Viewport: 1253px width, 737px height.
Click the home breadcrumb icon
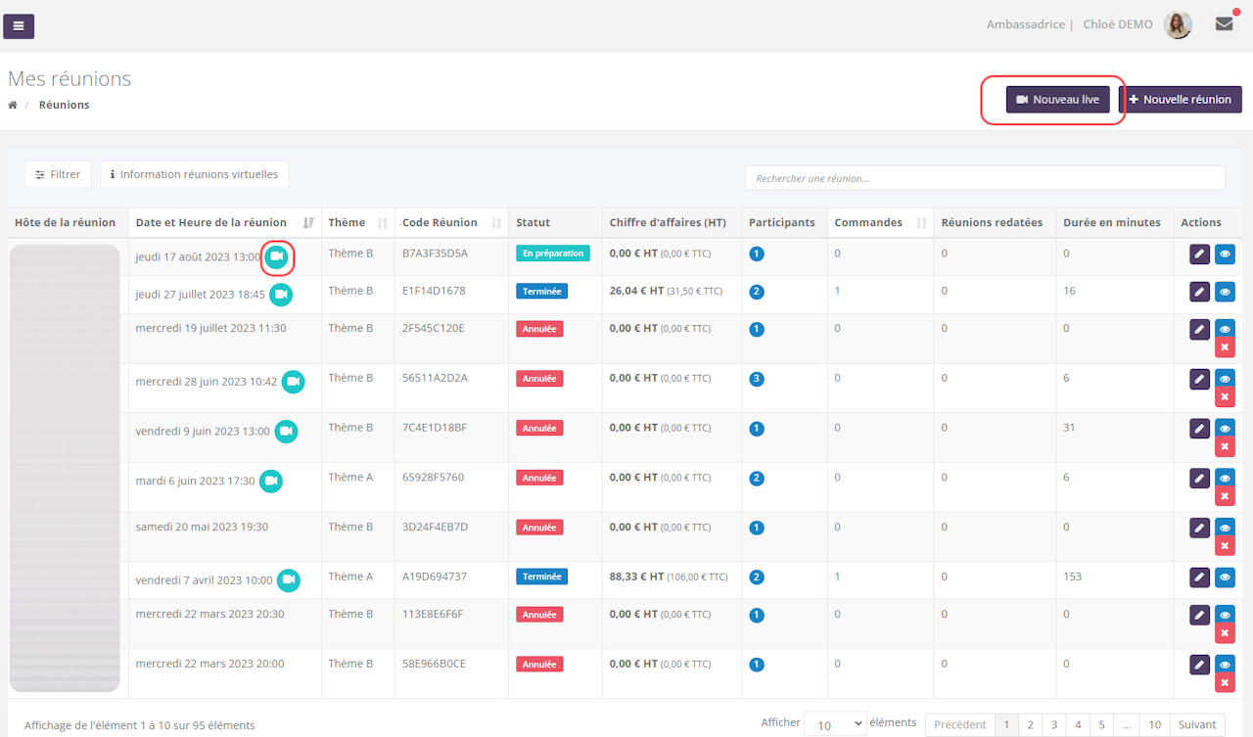pos(13,105)
